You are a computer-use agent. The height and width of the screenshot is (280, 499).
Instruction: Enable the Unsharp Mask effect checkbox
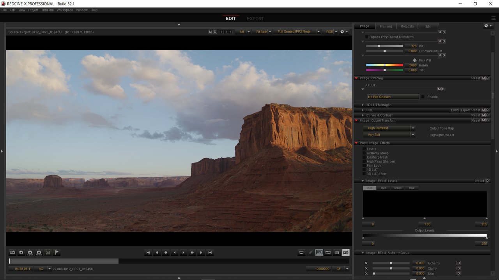[x=364, y=157]
